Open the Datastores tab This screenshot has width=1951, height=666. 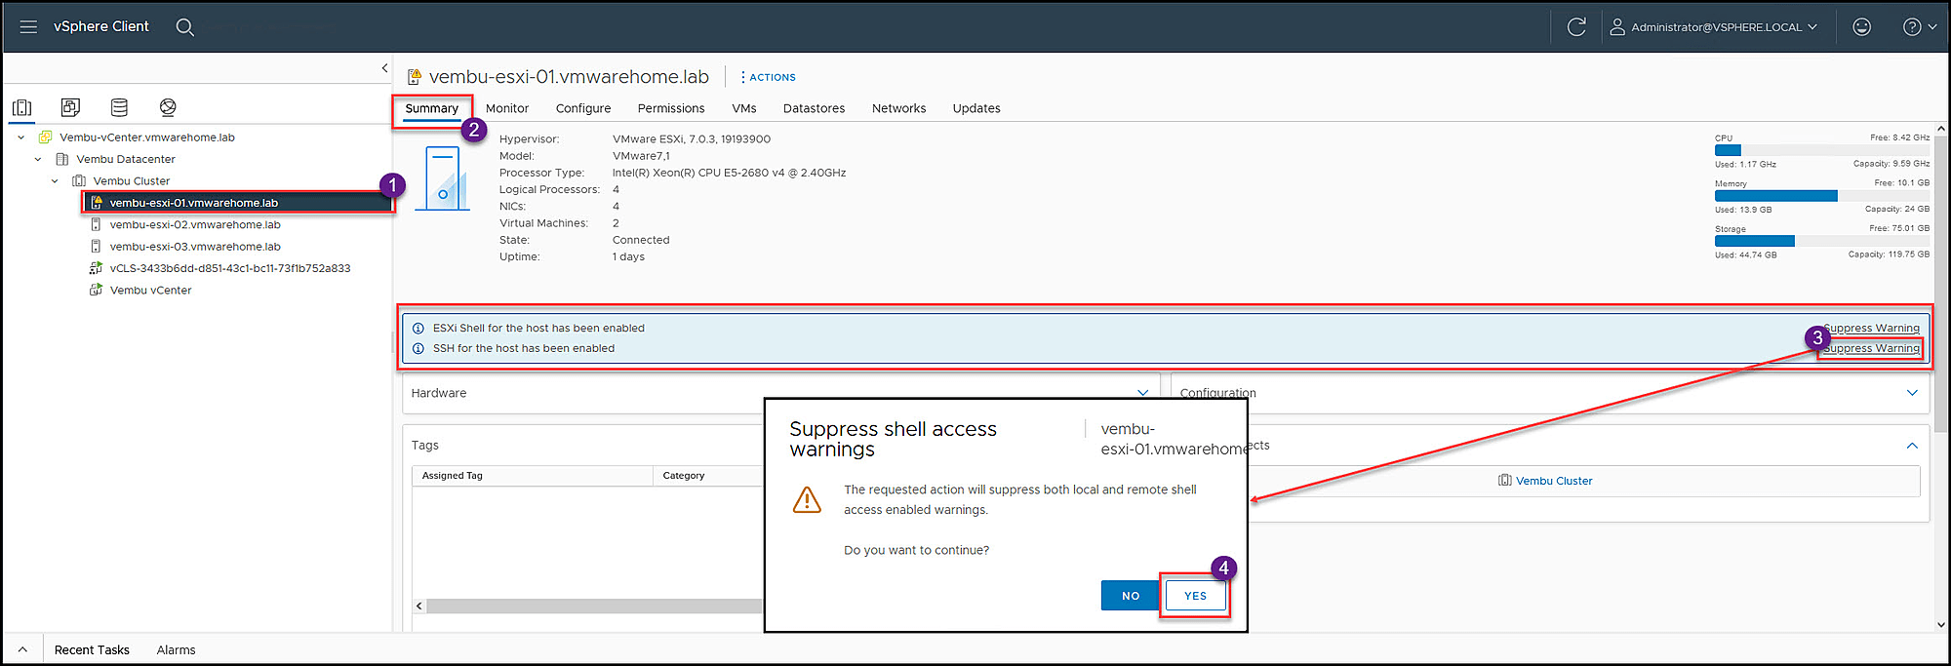pos(814,108)
